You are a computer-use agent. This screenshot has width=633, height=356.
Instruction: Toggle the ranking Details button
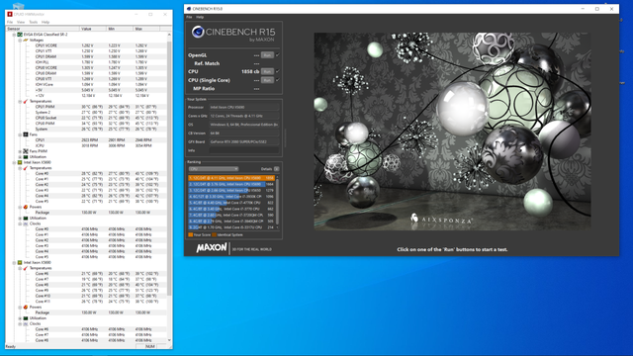[277, 169]
